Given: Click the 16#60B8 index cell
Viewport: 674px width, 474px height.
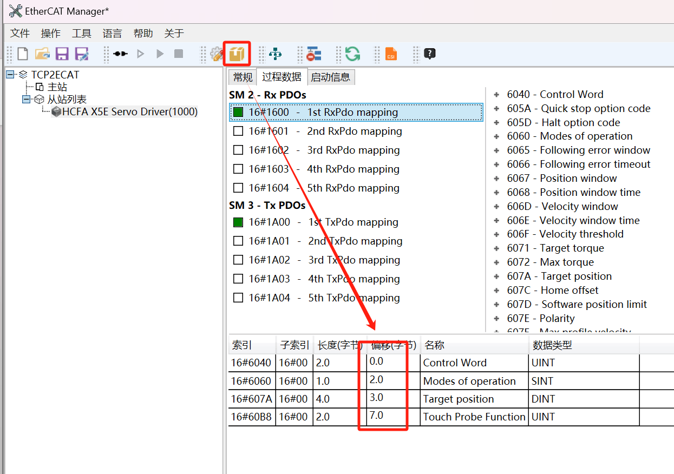Looking at the screenshot, I should pyautogui.click(x=252, y=417).
